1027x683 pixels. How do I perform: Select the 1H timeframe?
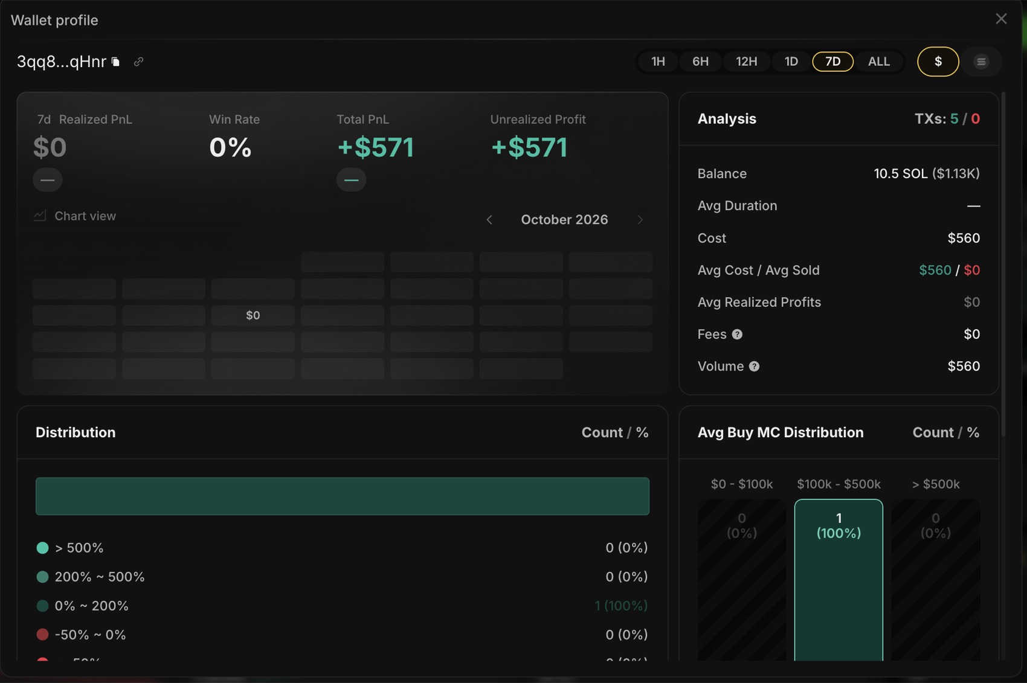pos(658,62)
